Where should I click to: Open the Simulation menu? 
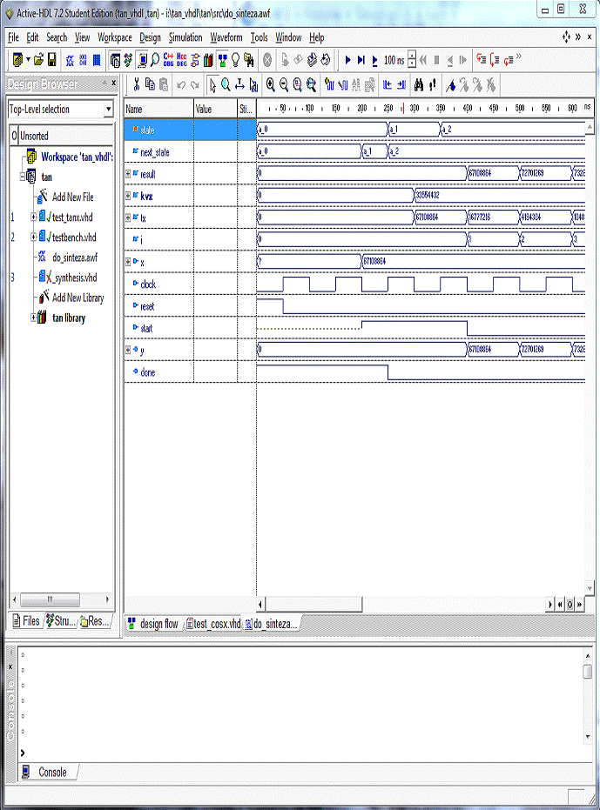(185, 37)
